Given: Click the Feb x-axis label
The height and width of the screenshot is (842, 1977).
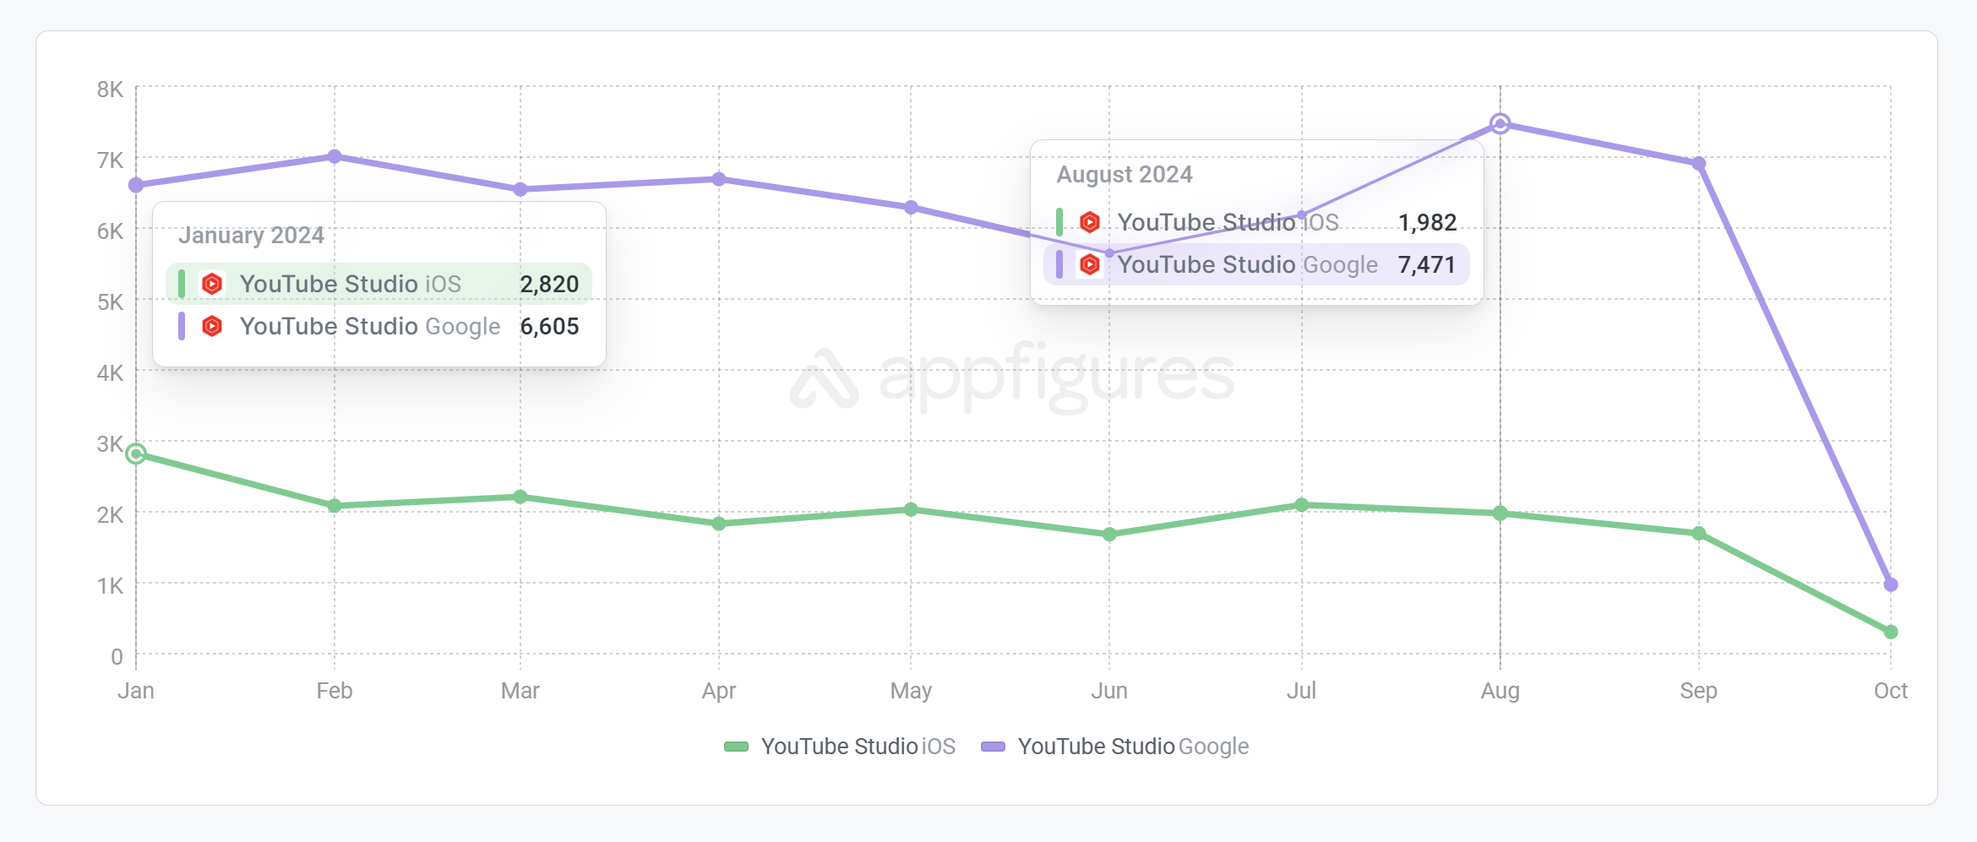Looking at the screenshot, I should [335, 691].
